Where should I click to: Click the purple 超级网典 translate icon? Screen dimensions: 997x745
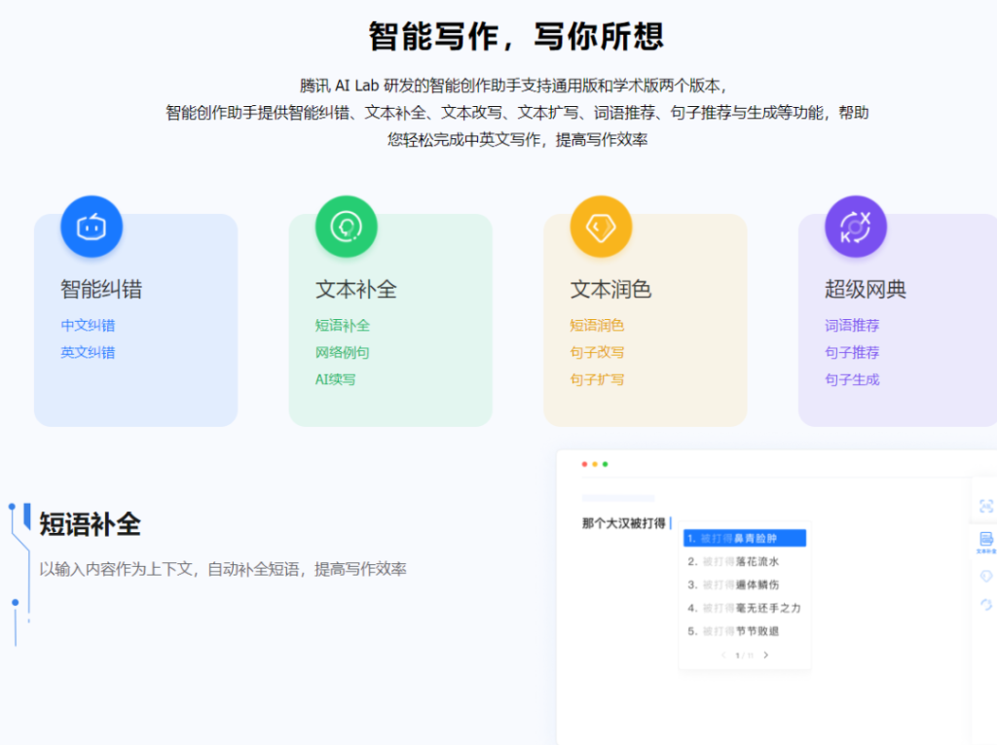click(x=855, y=227)
